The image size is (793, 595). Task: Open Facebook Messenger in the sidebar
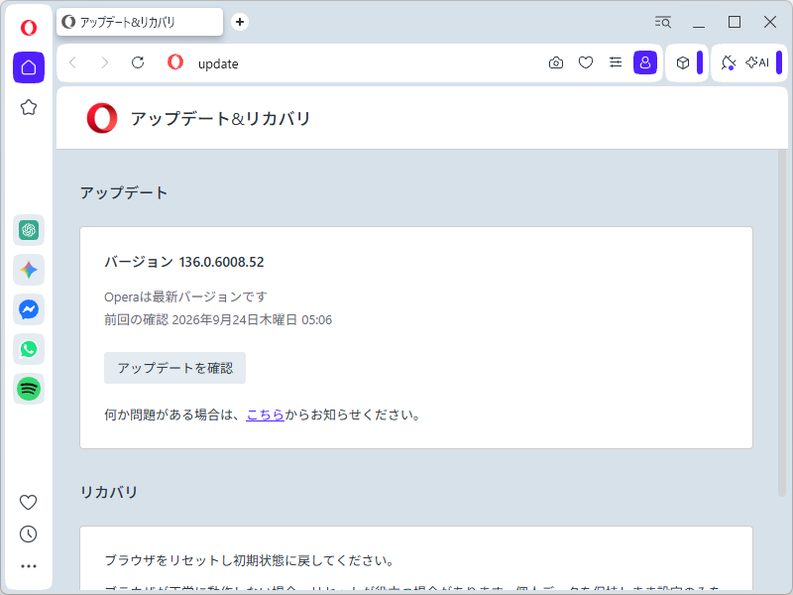point(29,309)
